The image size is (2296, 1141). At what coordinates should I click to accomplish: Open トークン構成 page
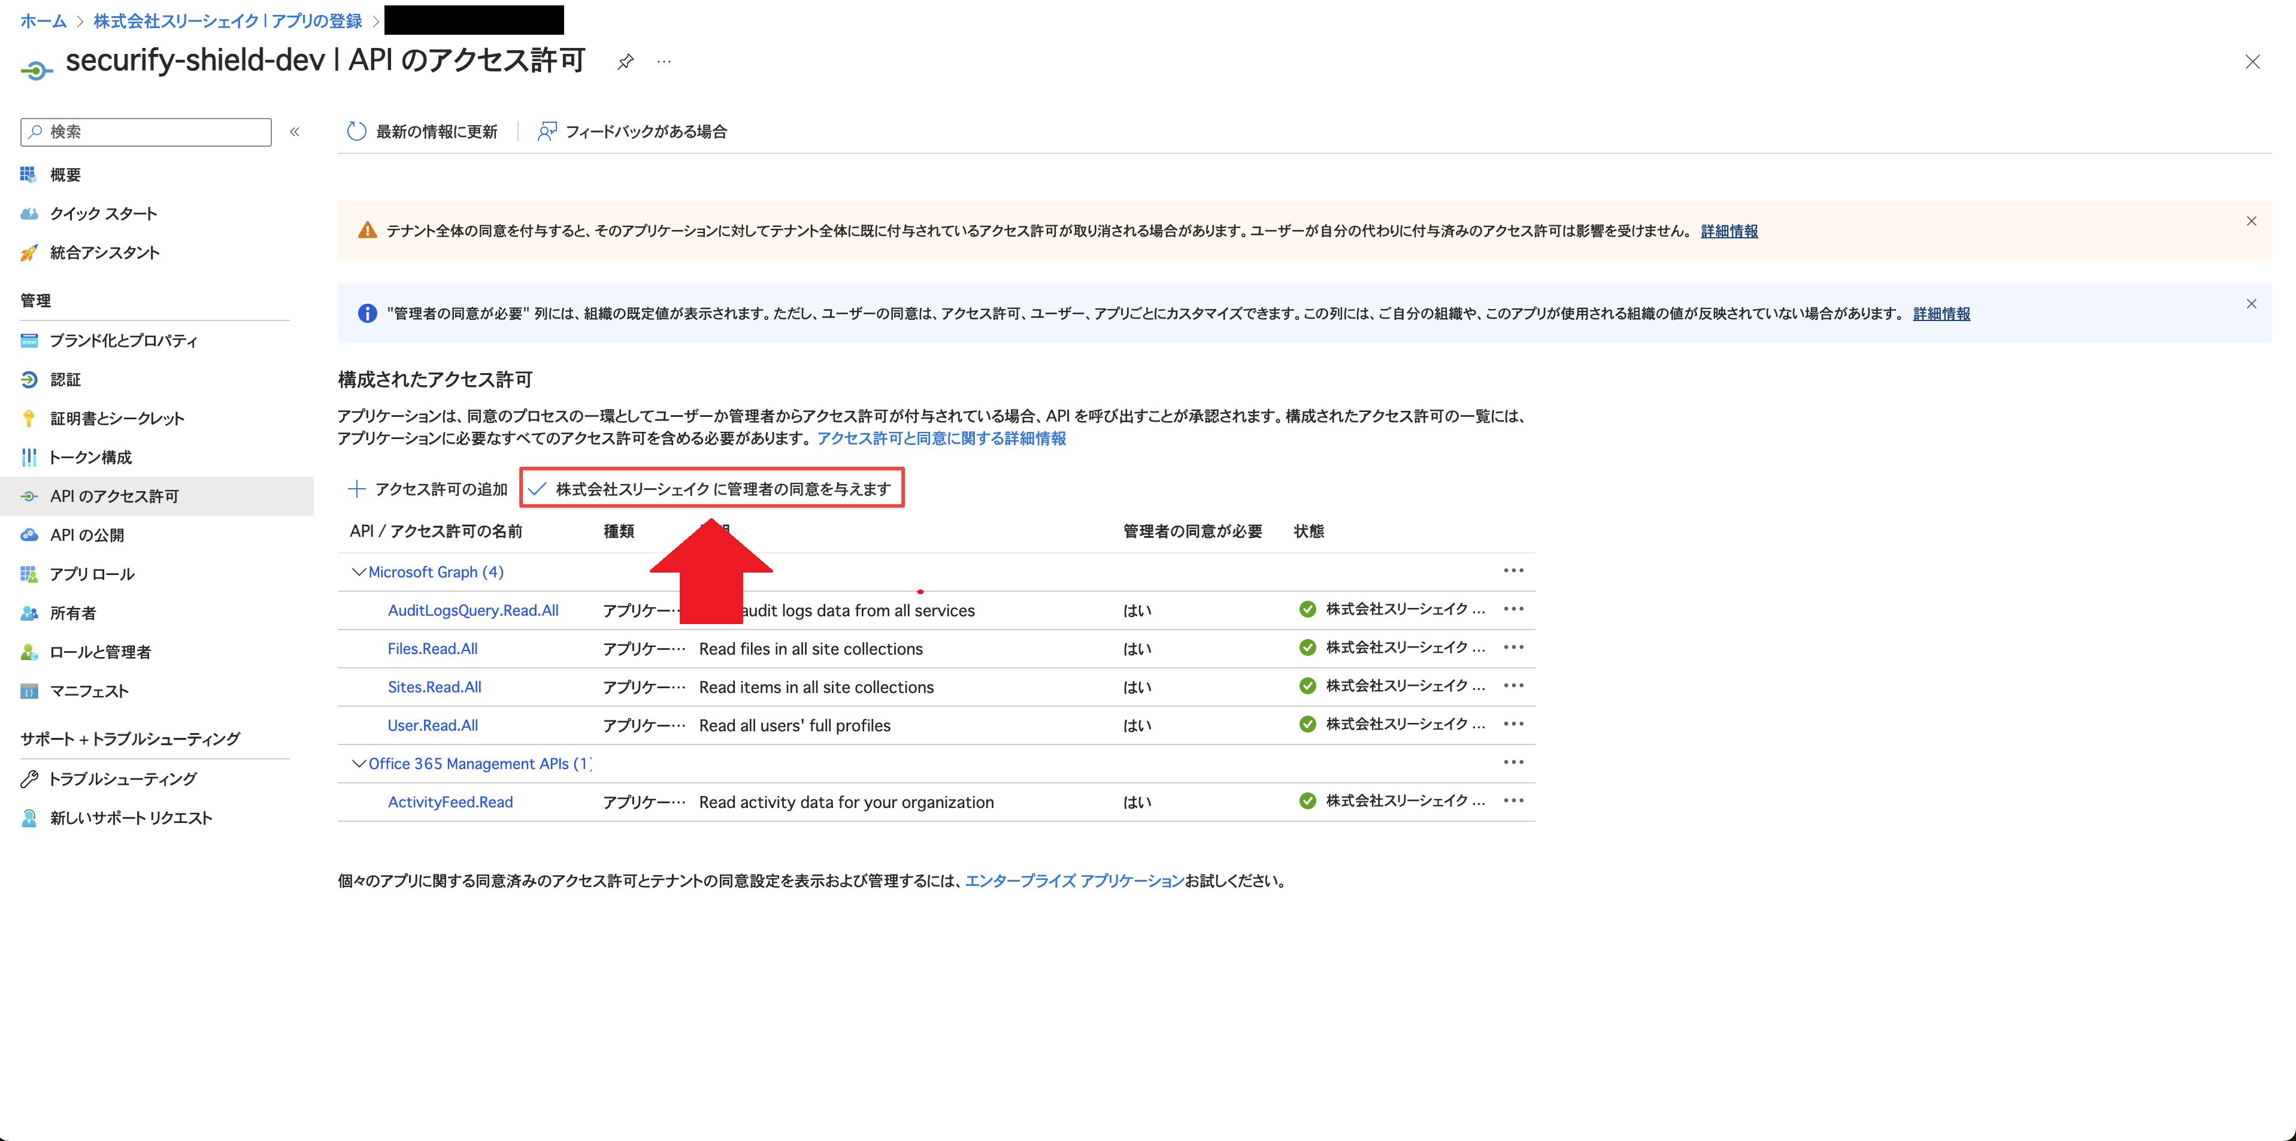(x=77, y=457)
